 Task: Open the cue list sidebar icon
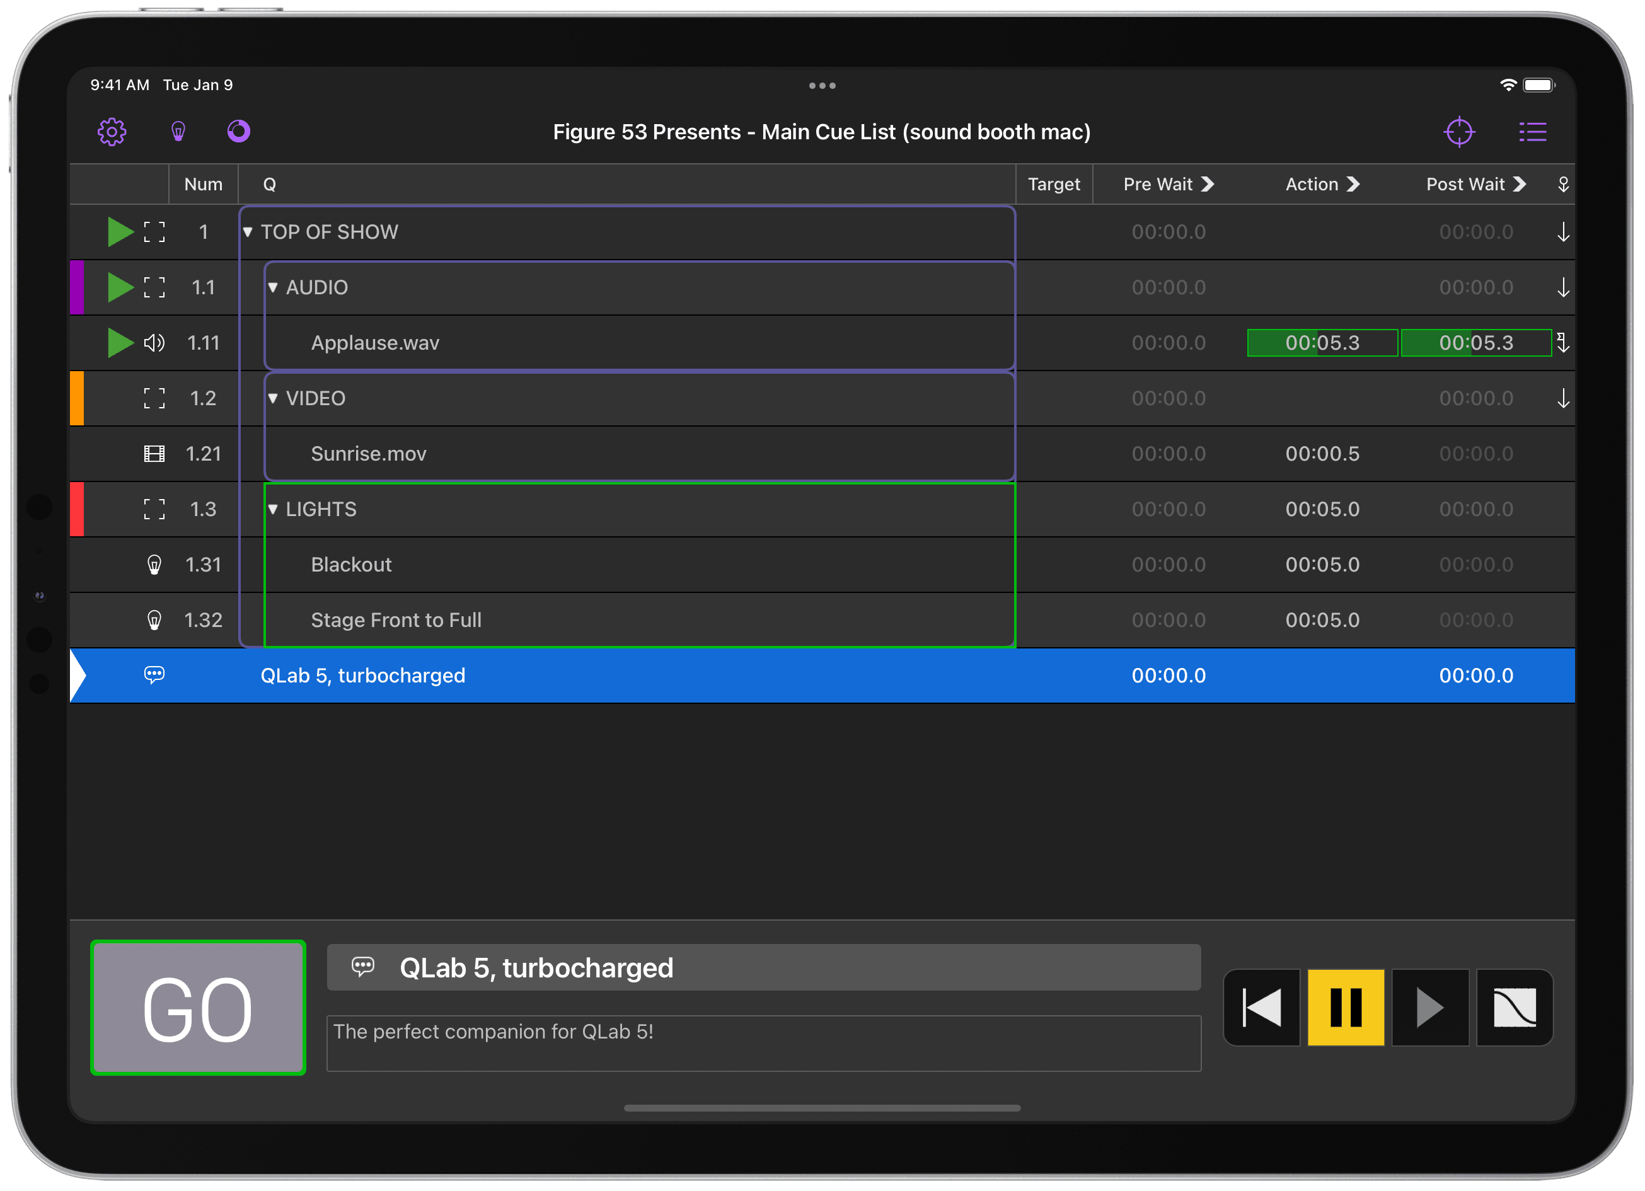[1533, 132]
